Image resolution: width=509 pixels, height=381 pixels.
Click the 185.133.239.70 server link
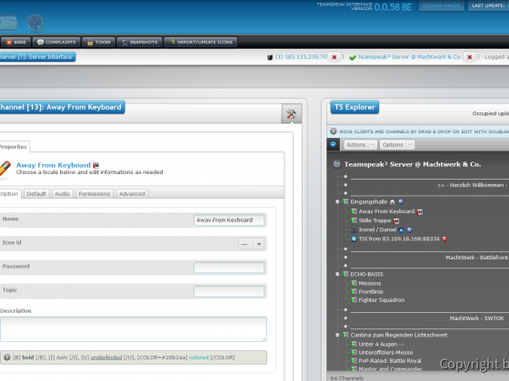tap(301, 57)
